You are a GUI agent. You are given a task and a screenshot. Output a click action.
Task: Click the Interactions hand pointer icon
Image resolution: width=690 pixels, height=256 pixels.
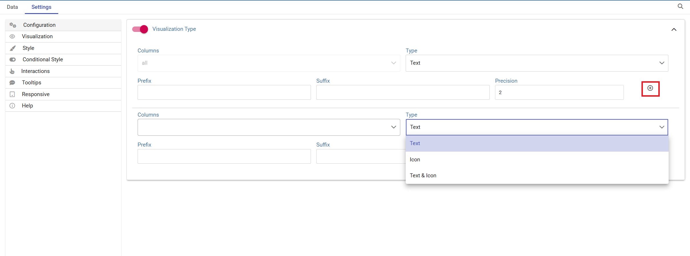tap(12, 71)
